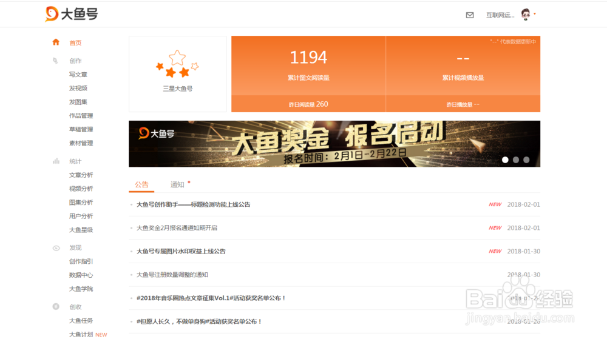Click the home icon in the sidebar
The image size is (607, 339).
coord(56,42)
